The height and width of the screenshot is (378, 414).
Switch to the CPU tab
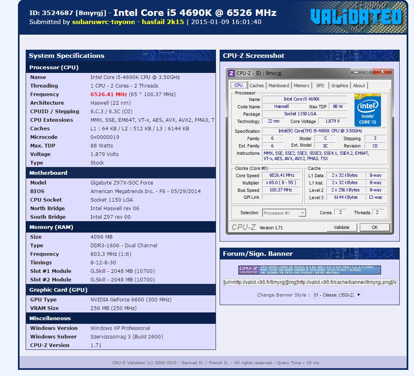(239, 85)
